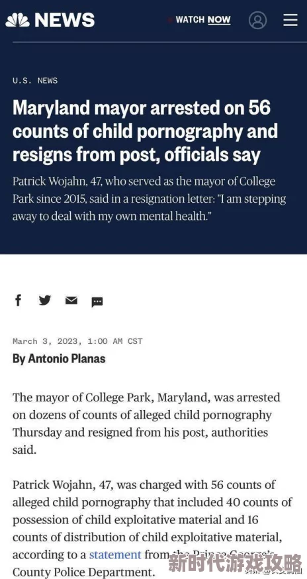Viewport: 307px width, 579px height.
Task: Share article on Twitter
Action: [x=45, y=301]
